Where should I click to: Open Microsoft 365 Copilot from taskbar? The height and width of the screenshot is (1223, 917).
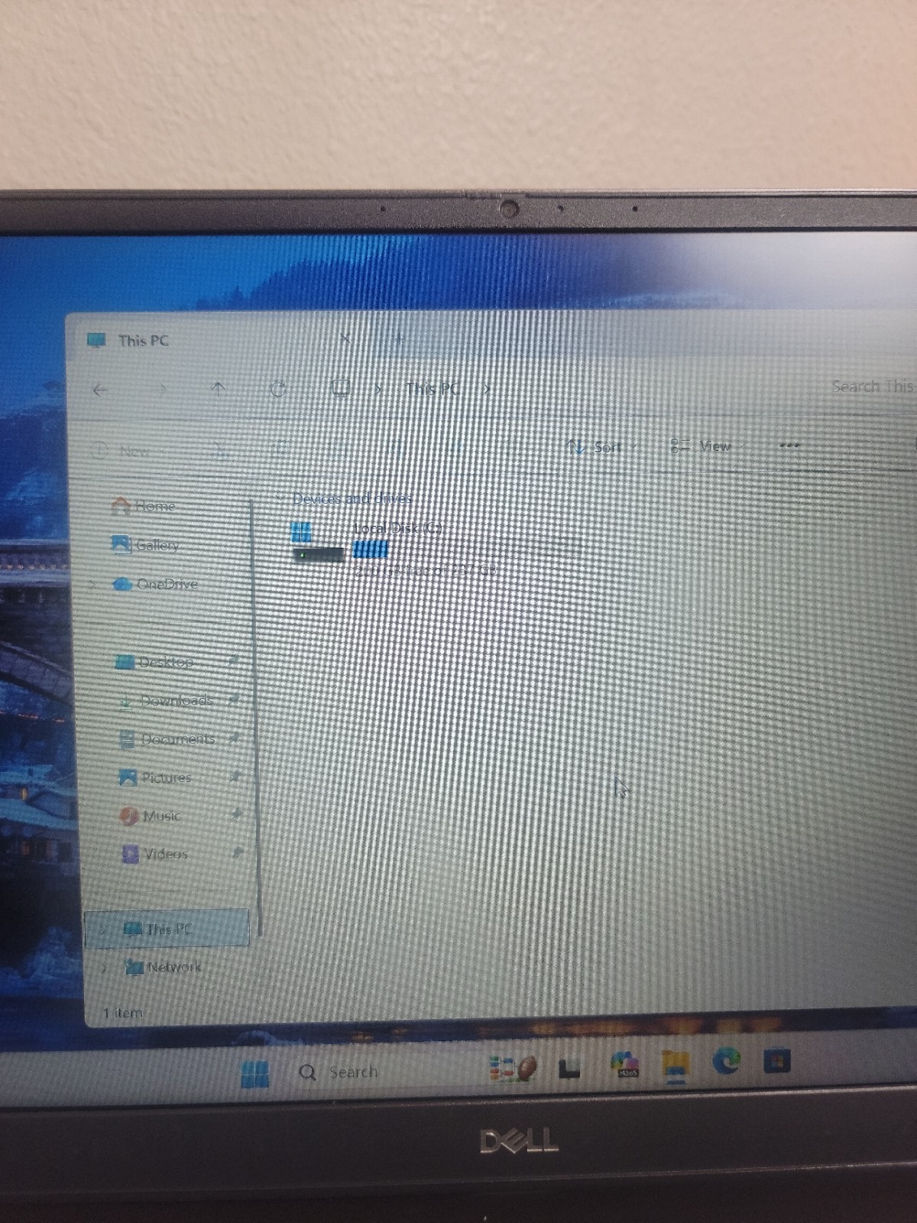[625, 1064]
